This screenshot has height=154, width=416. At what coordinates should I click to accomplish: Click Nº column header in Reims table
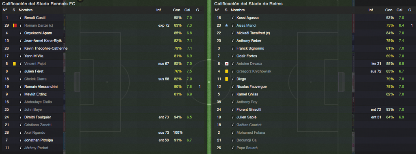coord(217,10)
